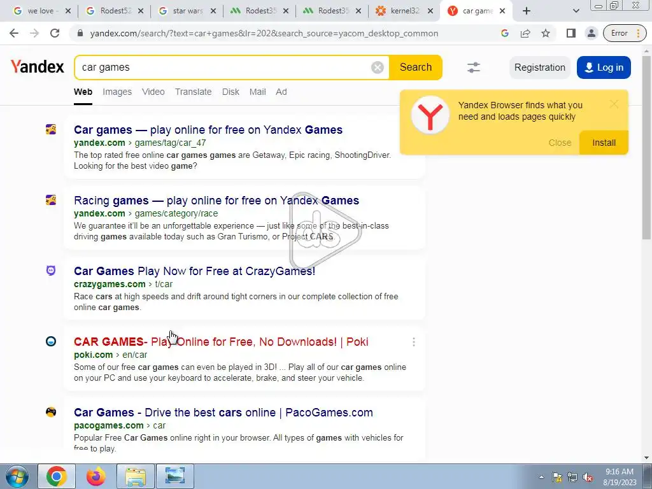This screenshot has height=489, width=652.
Task: Click the Registration button
Action: coord(540,67)
